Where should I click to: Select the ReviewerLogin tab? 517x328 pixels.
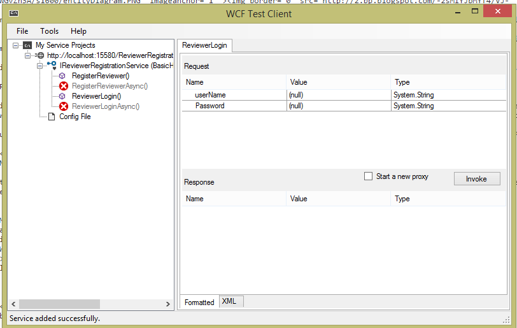coord(204,45)
